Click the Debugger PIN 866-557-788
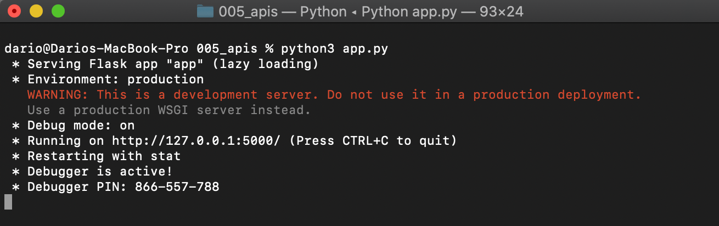 [x=177, y=187]
